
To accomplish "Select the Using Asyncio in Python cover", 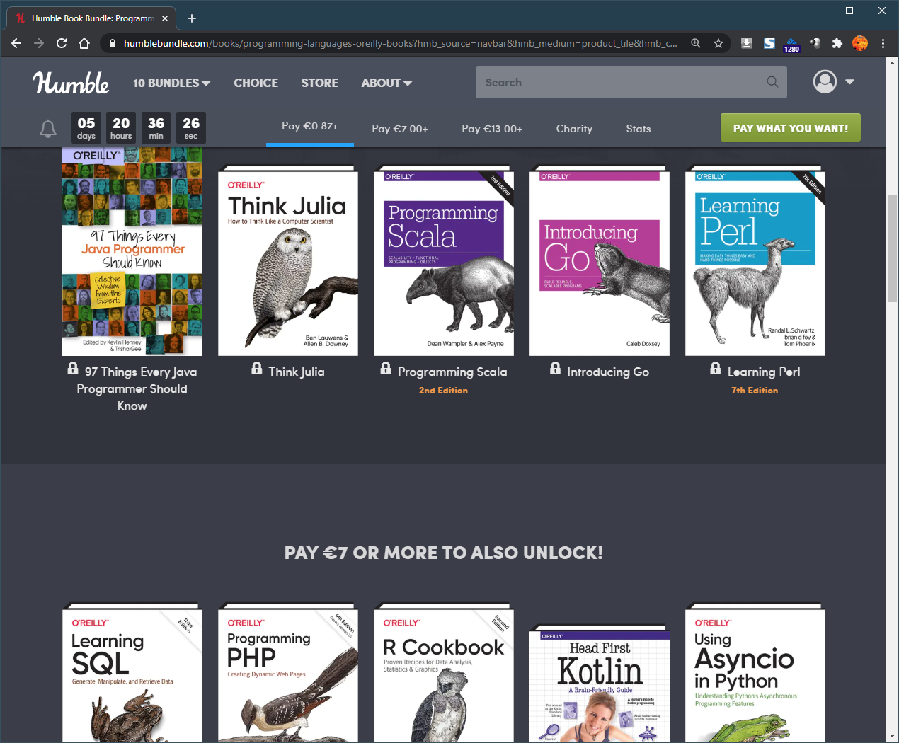I will point(755,673).
